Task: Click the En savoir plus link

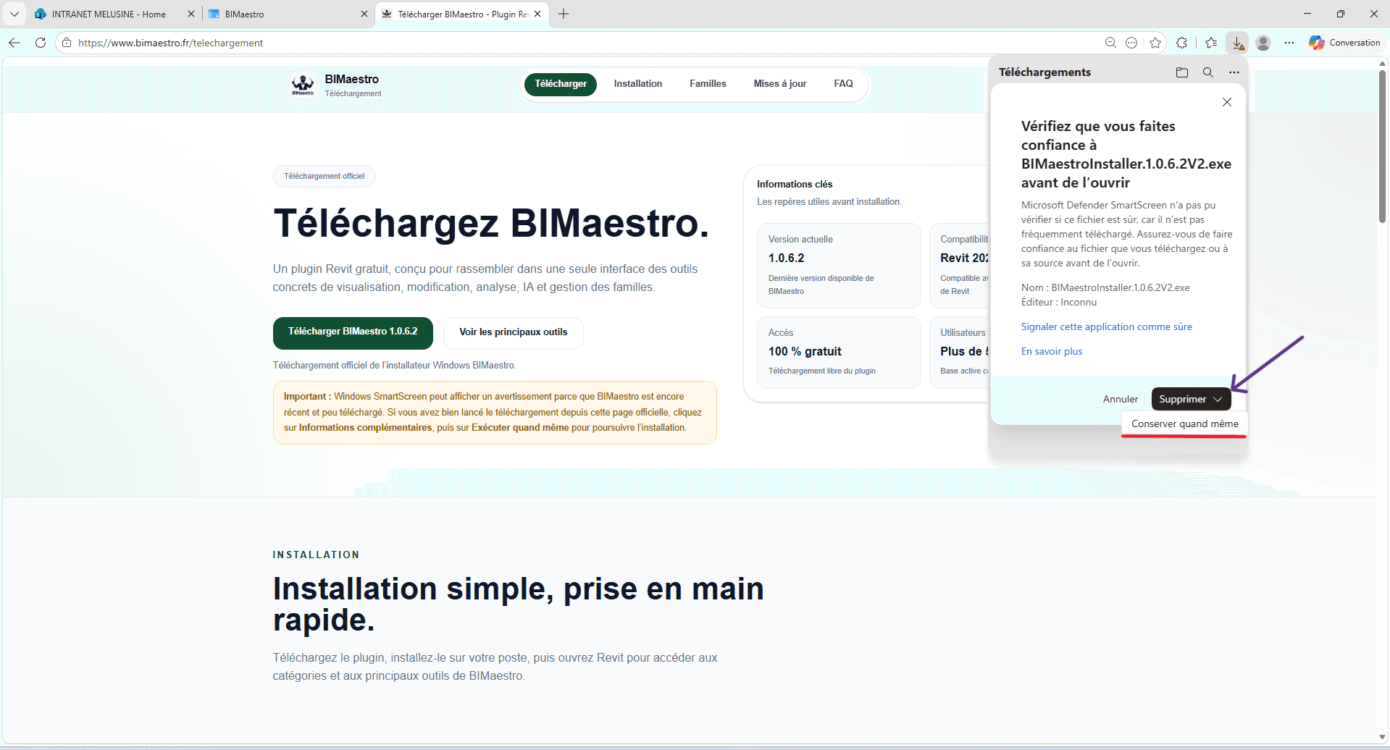Action: (1052, 352)
